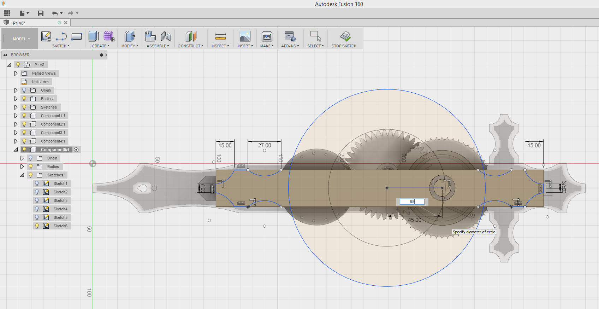Open the ADD-INS menu
Screen dimensions: 599x309
click(x=290, y=46)
